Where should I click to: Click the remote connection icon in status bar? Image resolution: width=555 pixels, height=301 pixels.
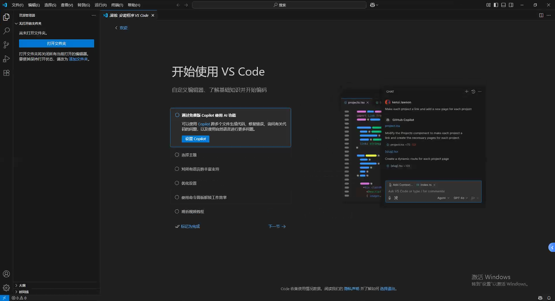[x=4, y=298]
